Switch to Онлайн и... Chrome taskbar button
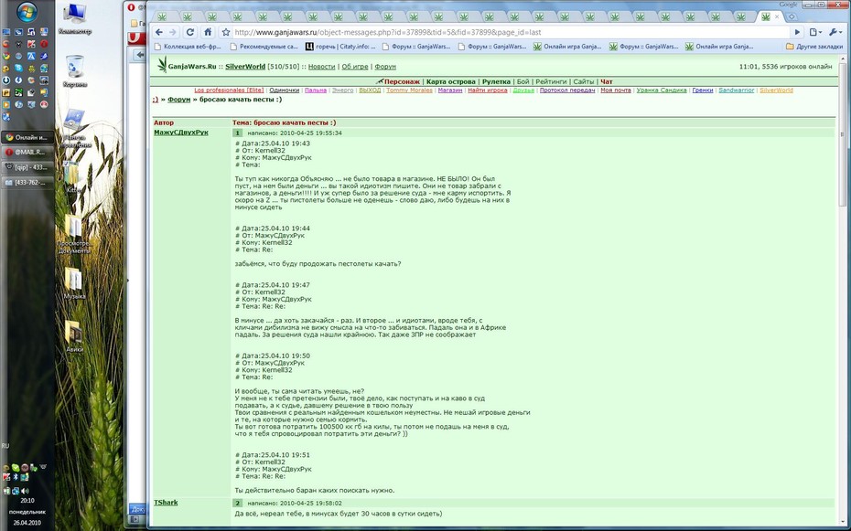This screenshot has width=851, height=531. 27,138
